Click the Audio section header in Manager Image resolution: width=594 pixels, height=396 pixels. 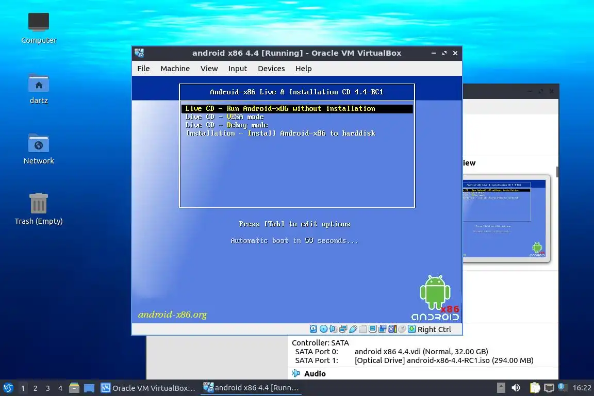[x=315, y=374]
